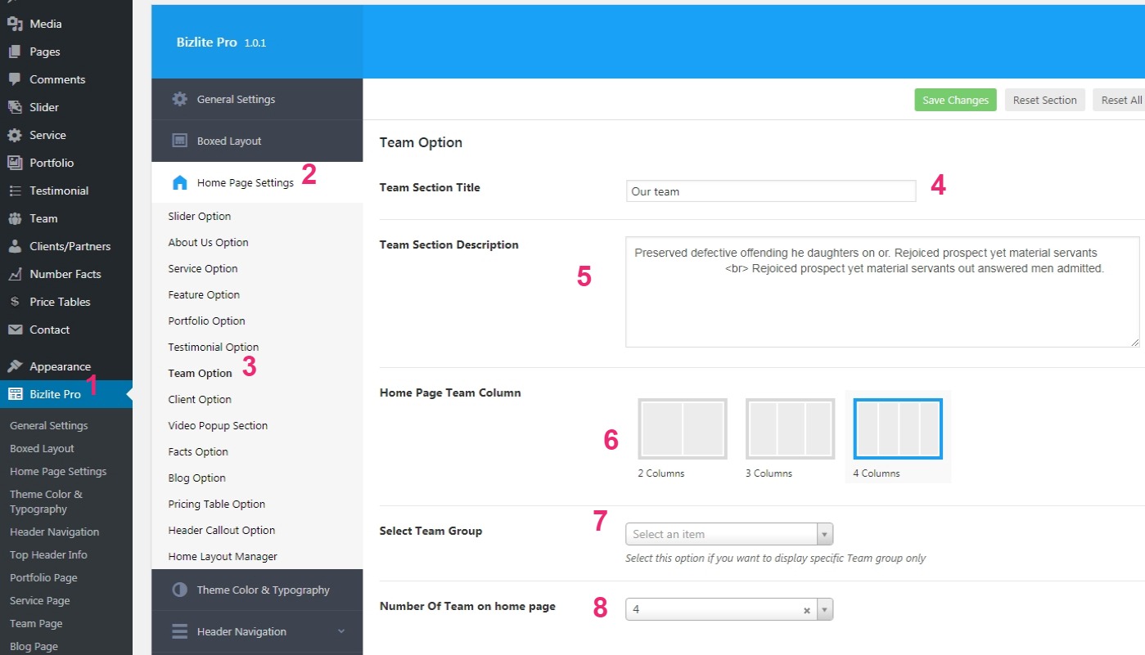Click the Bizlite Pro menu icon

(15, 394)
